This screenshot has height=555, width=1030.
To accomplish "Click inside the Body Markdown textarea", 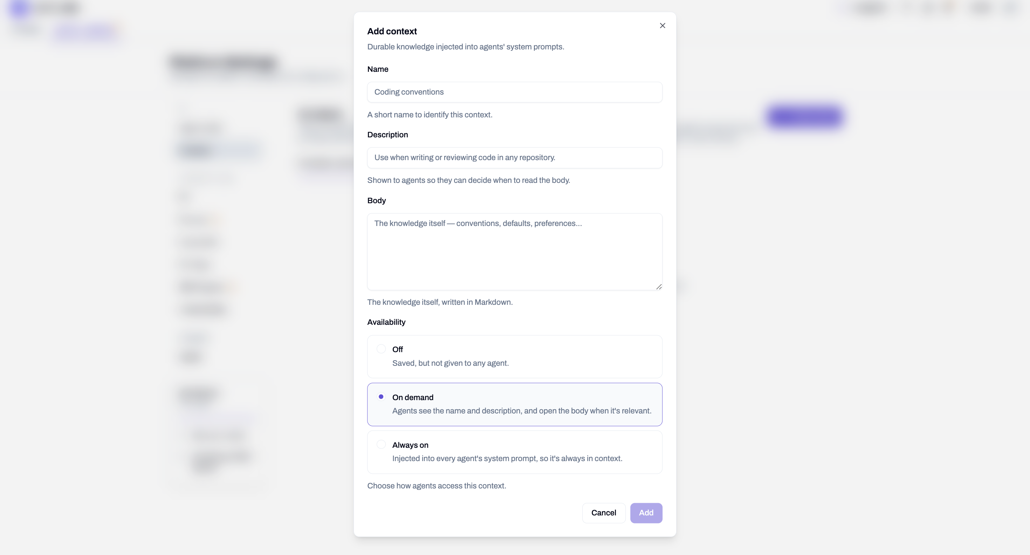I will click(x=515, y=252).
